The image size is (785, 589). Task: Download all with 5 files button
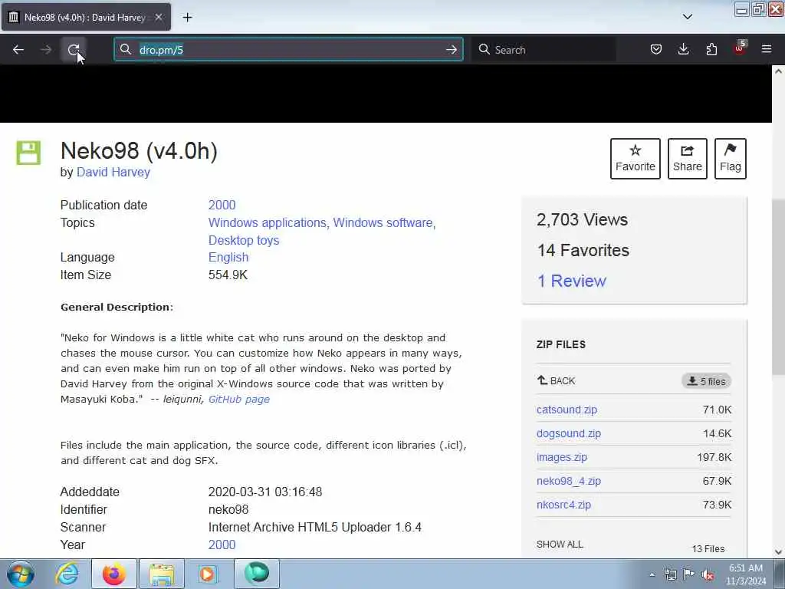[706, 381]
